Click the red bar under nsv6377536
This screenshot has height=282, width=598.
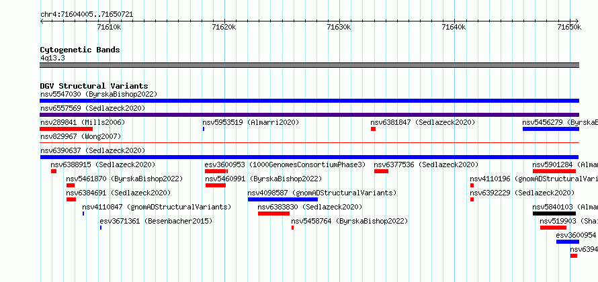tap(381, 171)
